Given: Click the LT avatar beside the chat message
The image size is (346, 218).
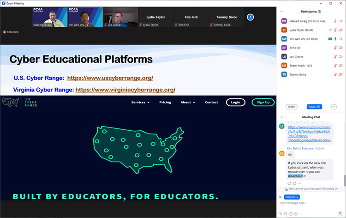Looking at the screenshot, I should pyautogui.click(x=282, y=126).
